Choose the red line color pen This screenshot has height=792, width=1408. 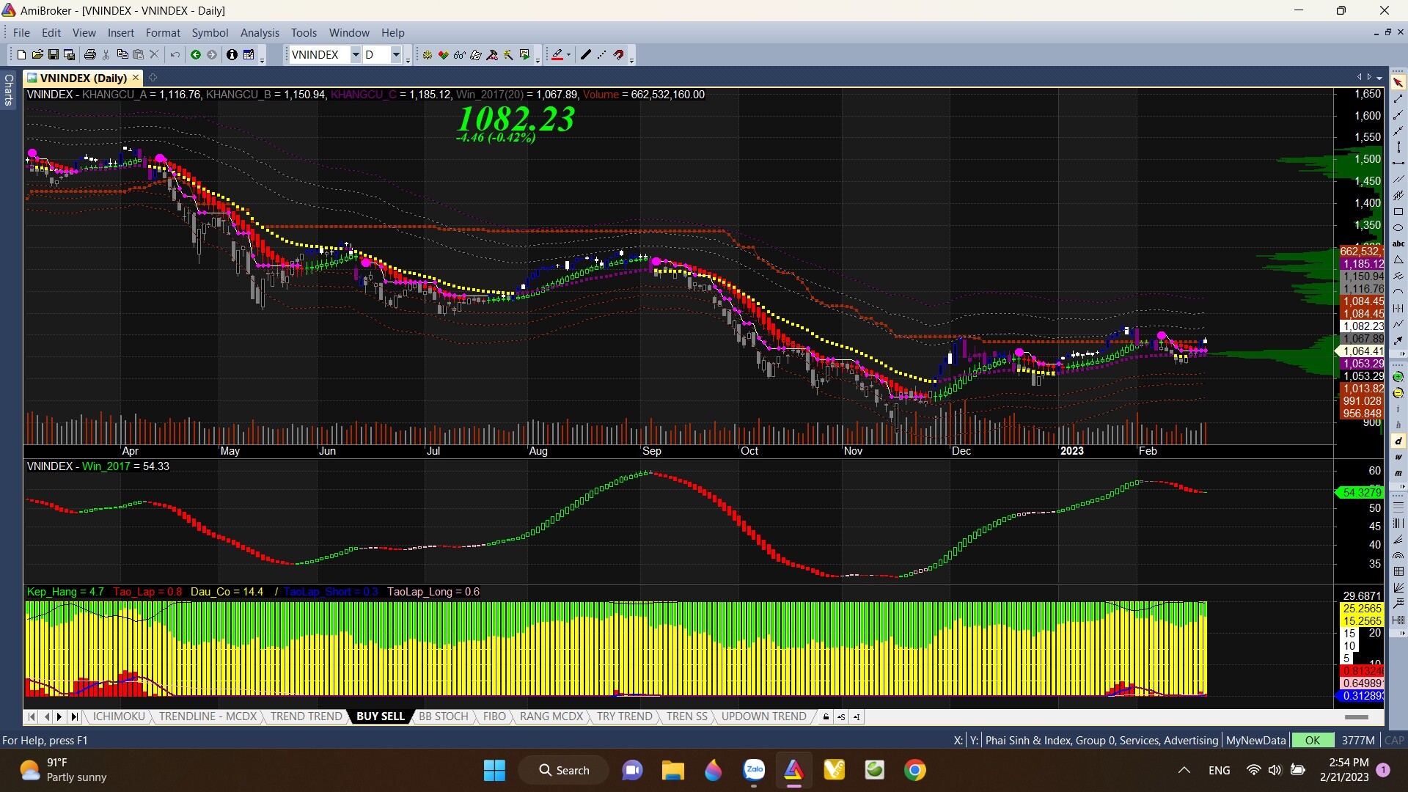coord(557,55)
